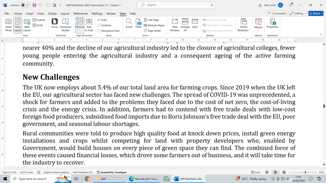The width and height of the screenshot is (326, 183).
Task: Select Print Layout view
Action: point(18,25)
